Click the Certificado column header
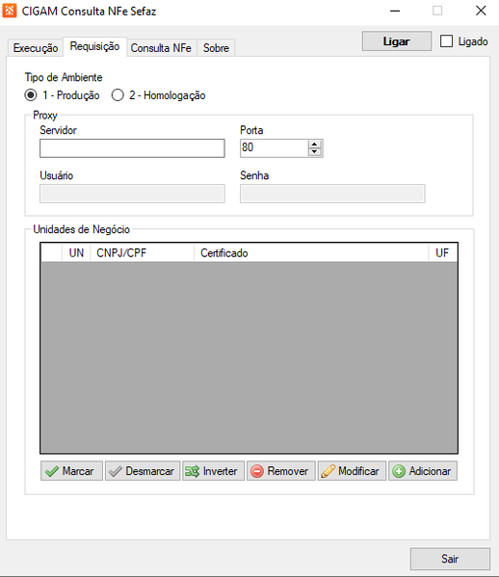 311,252
